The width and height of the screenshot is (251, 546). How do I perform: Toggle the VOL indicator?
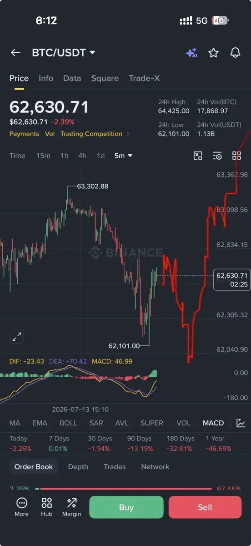coord(183,423)
